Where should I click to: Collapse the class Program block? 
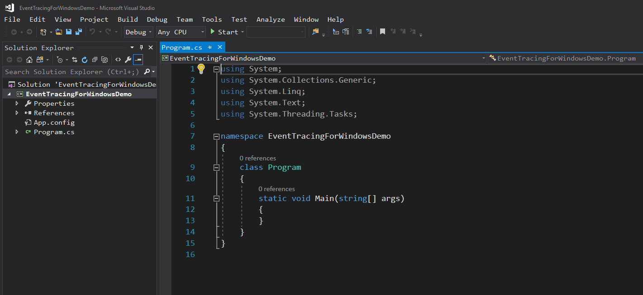tap(216, 167)
